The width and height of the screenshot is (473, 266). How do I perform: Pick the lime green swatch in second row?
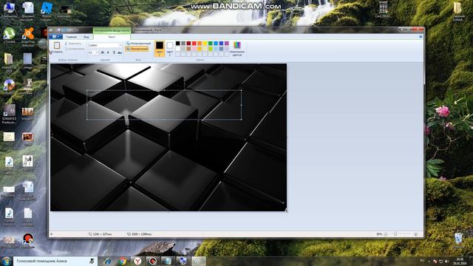[x=210, y=49]
